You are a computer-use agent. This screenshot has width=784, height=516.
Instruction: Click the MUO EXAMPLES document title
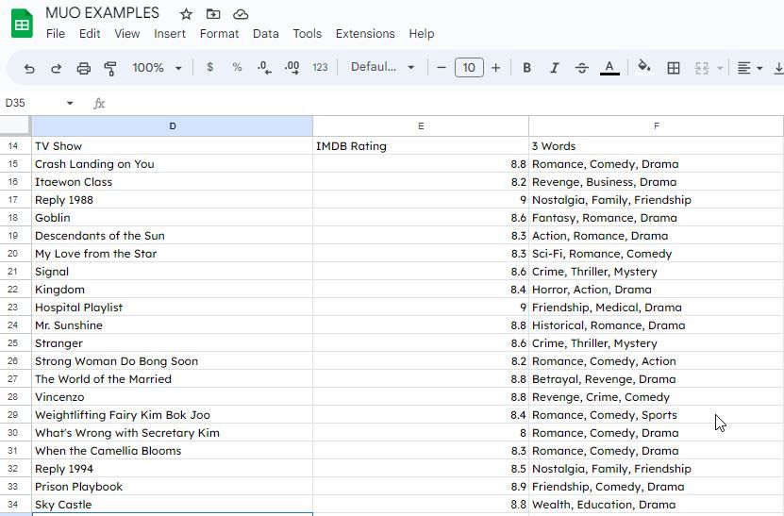coord(102,13)
